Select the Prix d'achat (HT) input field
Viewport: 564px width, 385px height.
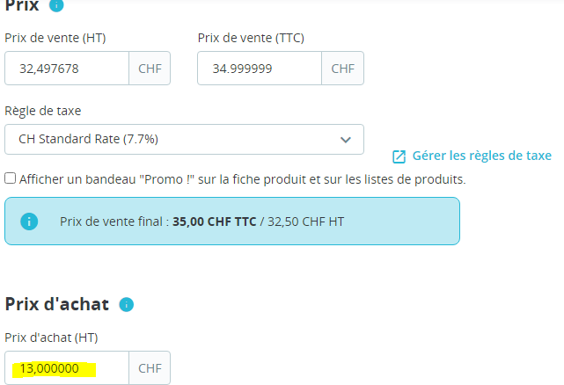coord(67,368)
